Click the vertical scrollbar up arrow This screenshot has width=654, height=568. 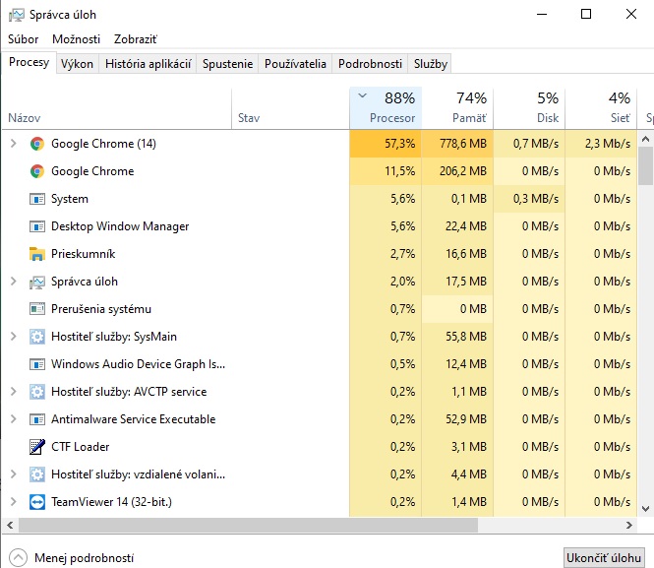coord(645,139)
